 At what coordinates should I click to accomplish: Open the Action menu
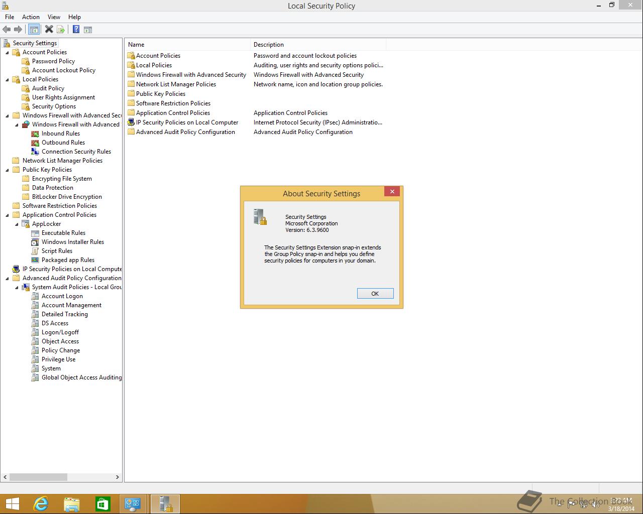click(x=31, y=17)
